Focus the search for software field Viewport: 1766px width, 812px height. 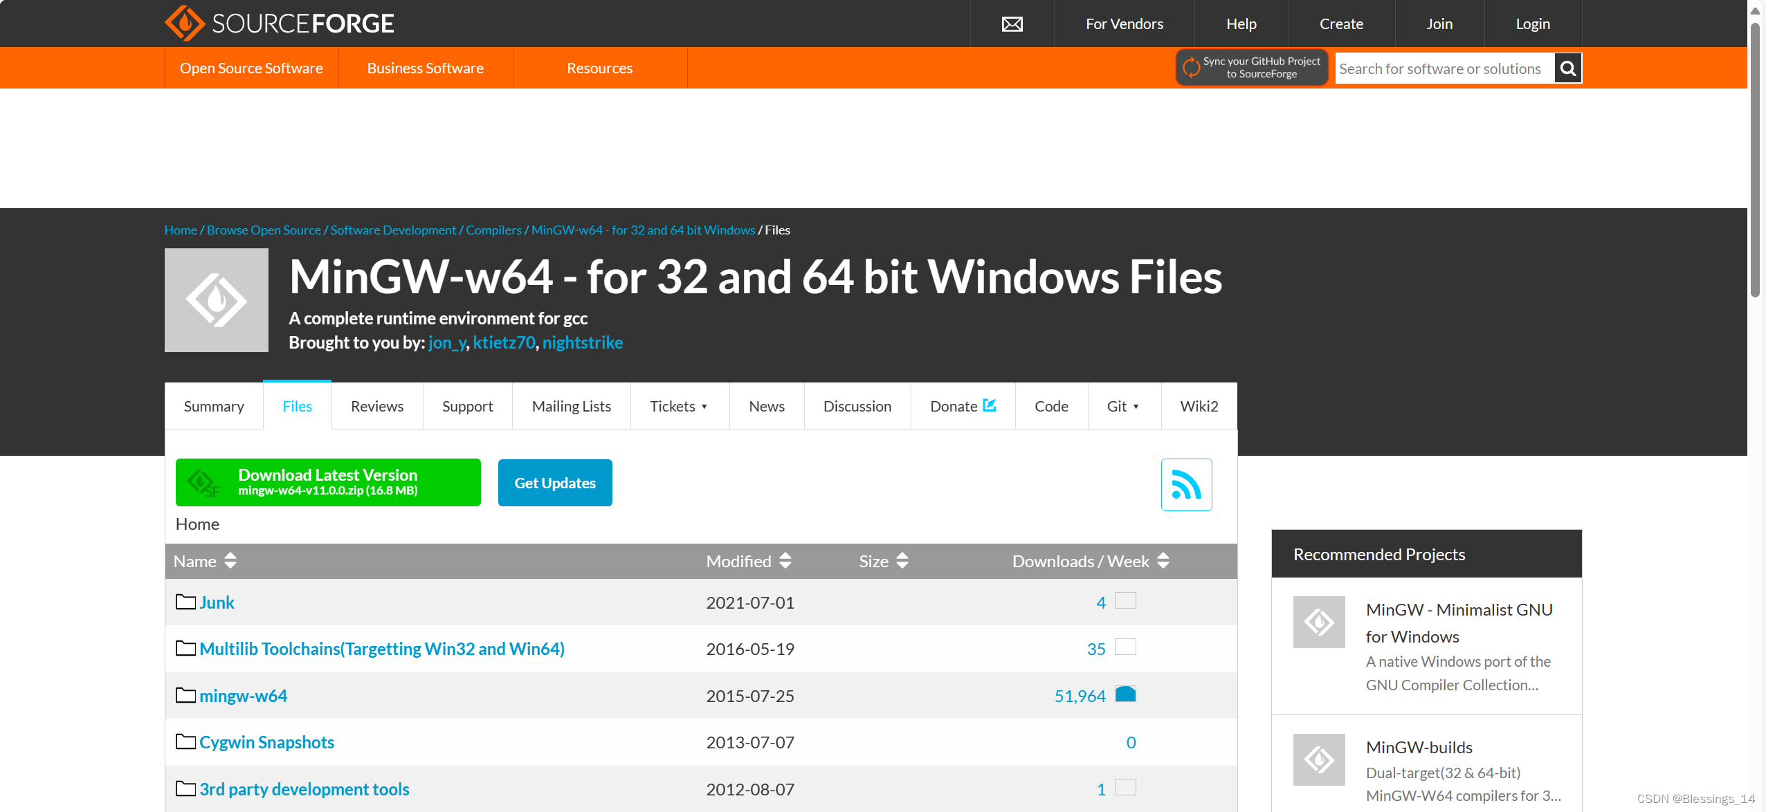pyautogui.click(x=1444, y=68)
